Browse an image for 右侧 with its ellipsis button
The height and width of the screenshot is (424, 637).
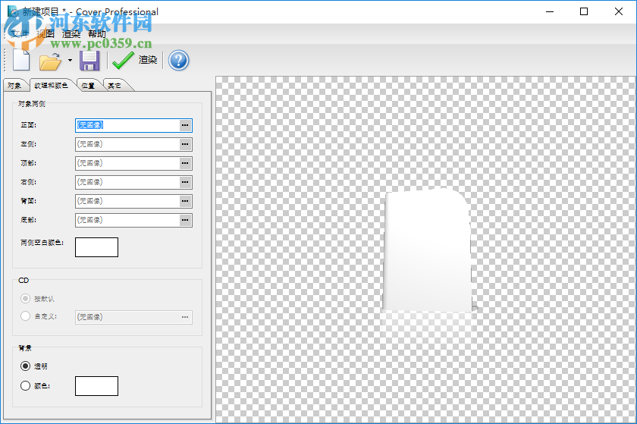(x=185, y=182)
